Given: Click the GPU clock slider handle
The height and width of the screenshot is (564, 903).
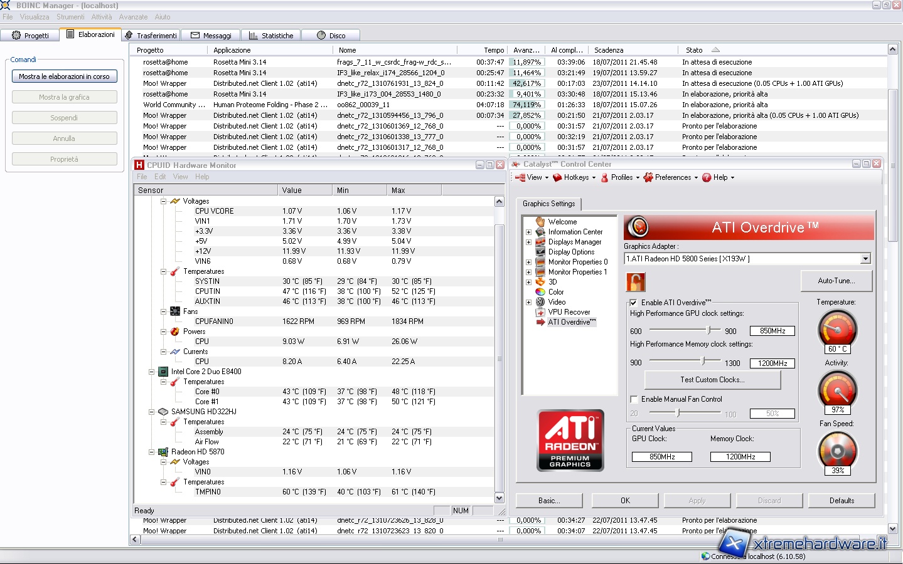Looking at the screenshot, I should tap(710, 330).
